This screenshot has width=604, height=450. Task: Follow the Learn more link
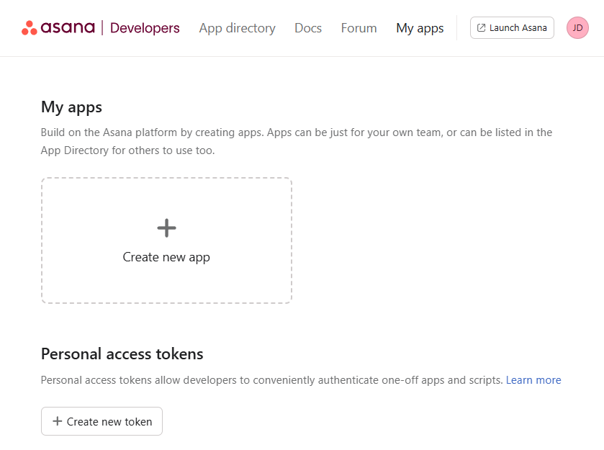click(533, 380)
